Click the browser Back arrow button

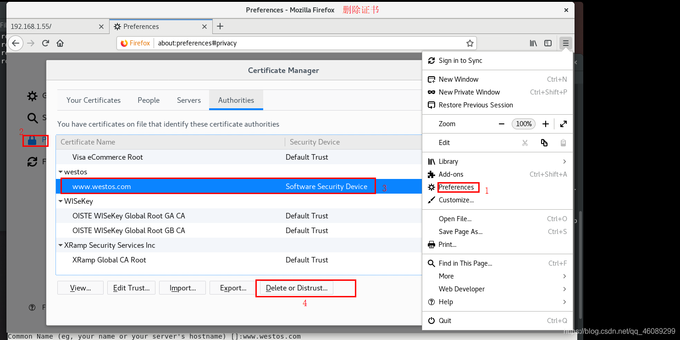(16, 43)
